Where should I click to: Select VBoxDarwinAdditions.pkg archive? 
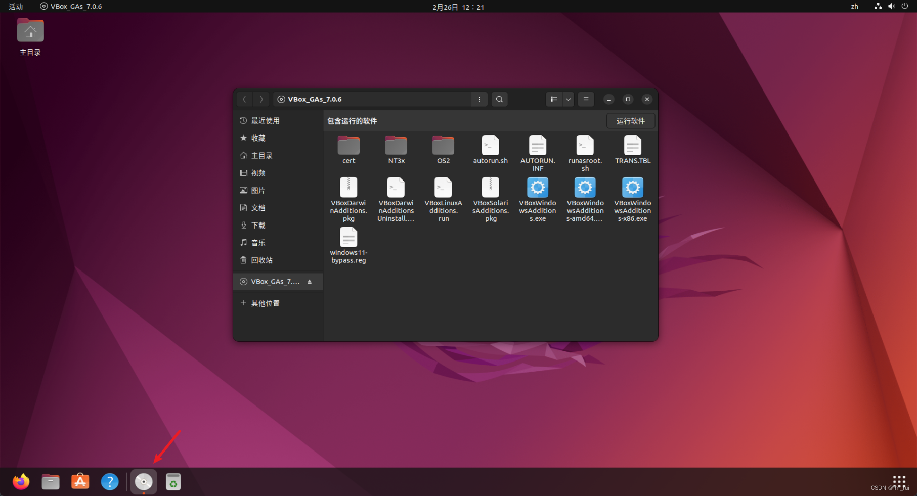(x=348, y=199)
